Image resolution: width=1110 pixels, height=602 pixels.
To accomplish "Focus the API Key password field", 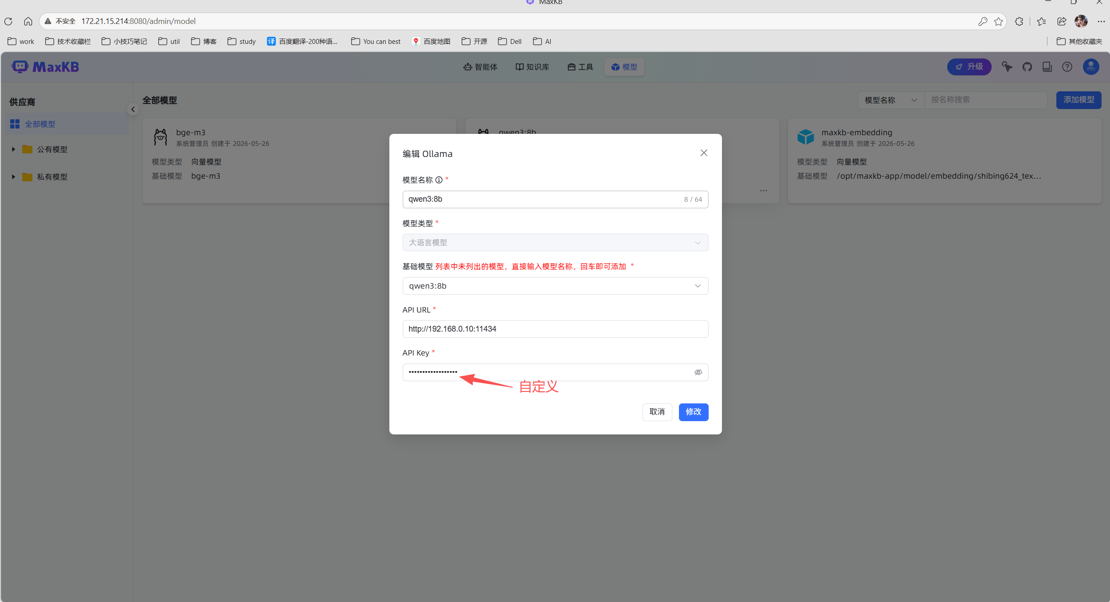I will [555, 372].
